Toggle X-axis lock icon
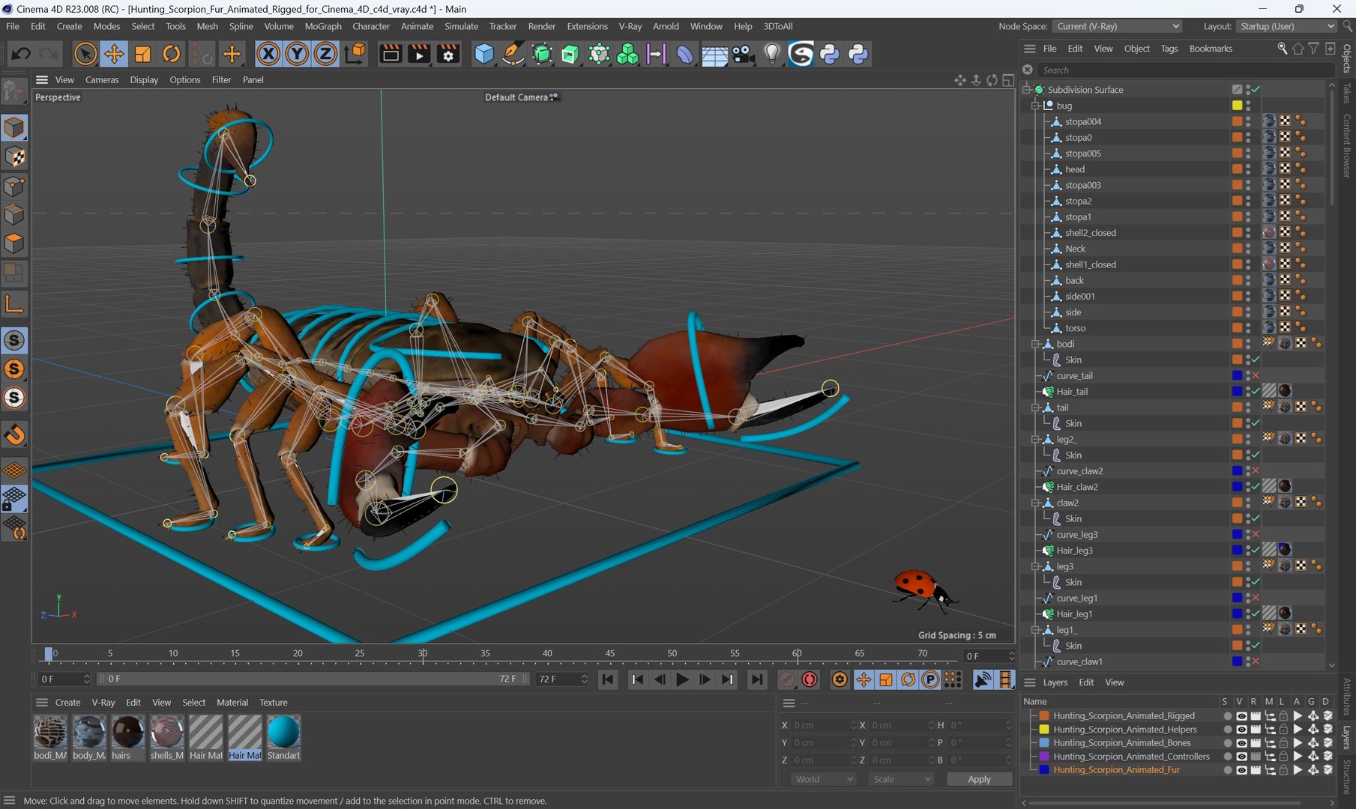This screenshot has width=1356, height=809. point(268,54)
